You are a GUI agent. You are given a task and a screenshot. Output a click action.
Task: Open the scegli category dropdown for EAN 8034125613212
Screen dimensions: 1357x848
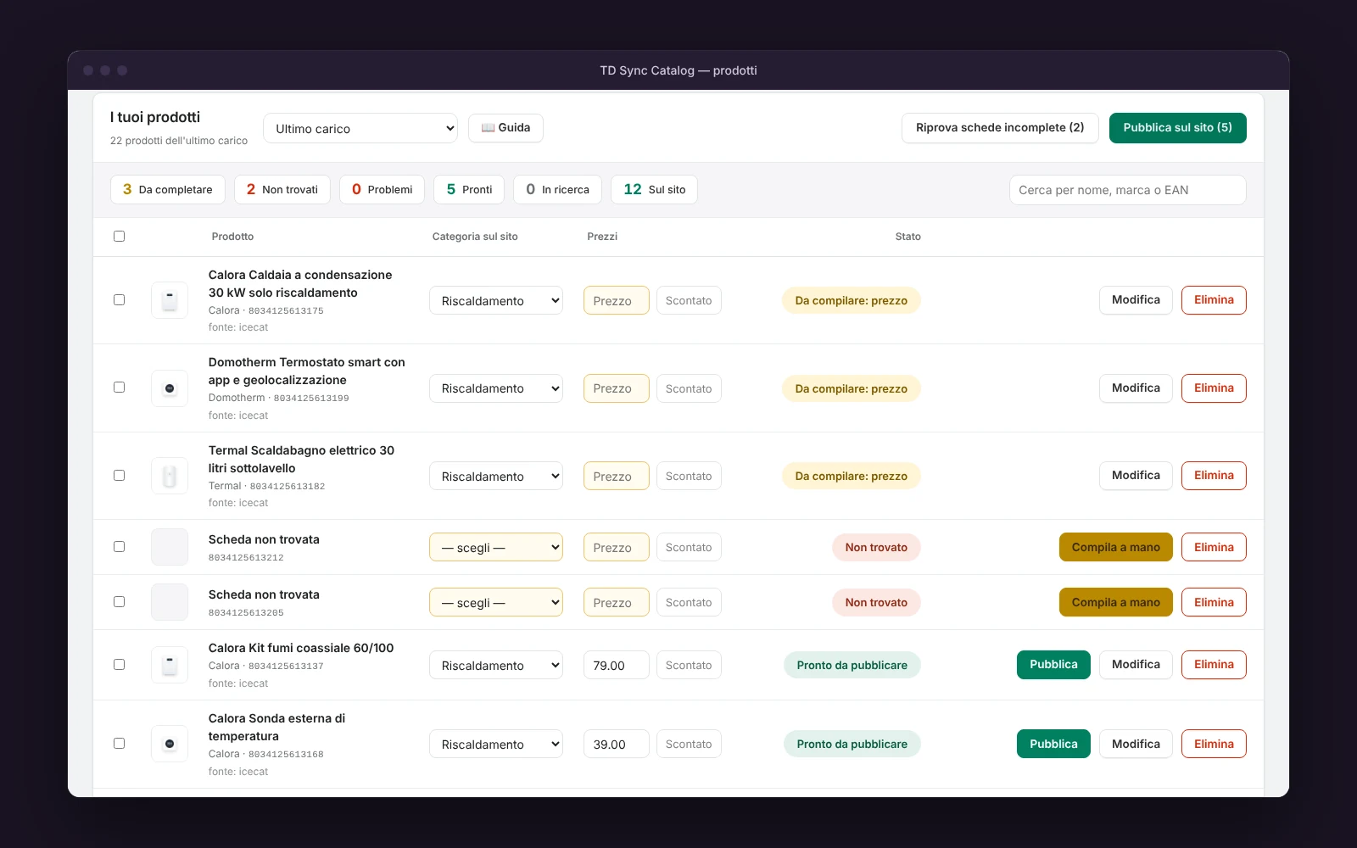click(496, 547)
